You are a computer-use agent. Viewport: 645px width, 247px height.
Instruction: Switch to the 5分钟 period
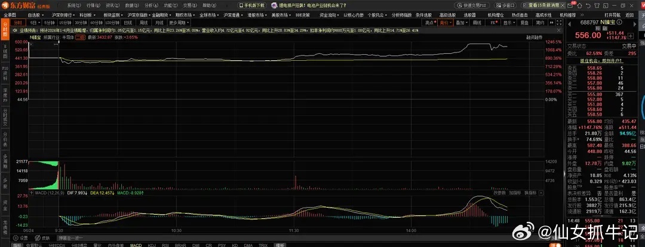coord(50,23)
